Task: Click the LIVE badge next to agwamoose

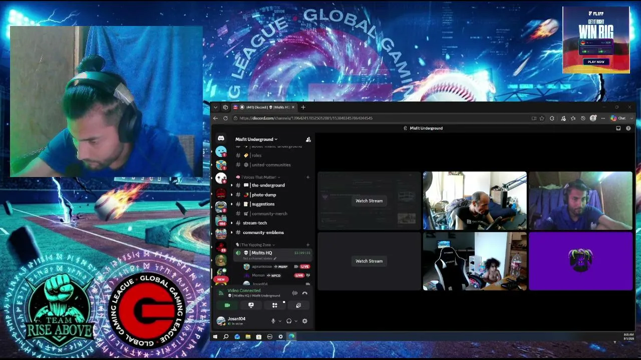Action: click(304, 267)
